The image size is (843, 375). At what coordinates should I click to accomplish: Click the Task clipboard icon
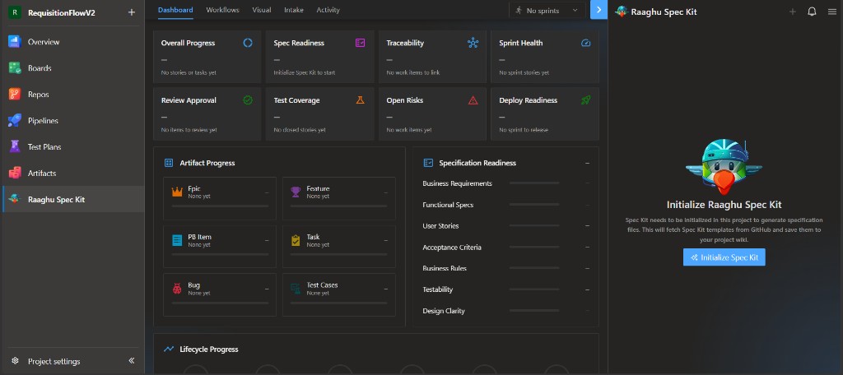[x=296, y=240]
